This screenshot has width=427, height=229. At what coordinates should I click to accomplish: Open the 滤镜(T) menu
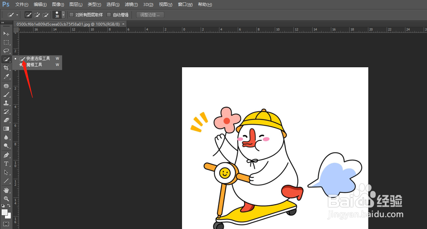click(131, 5)
